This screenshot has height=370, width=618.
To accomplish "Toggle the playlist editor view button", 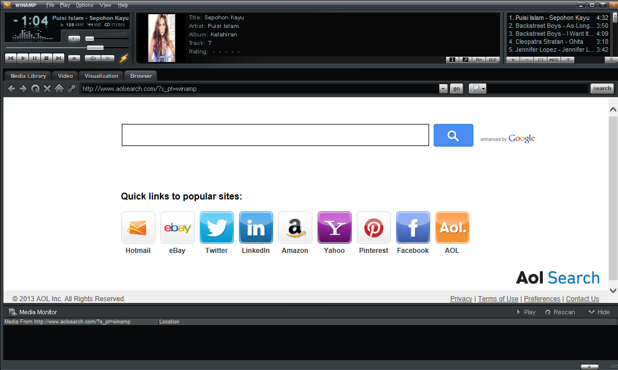I will 492,60.
